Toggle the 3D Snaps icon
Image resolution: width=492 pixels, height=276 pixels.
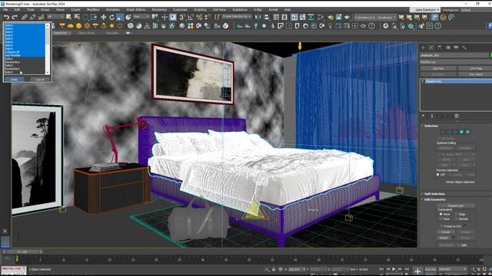(x=182, y=17)
